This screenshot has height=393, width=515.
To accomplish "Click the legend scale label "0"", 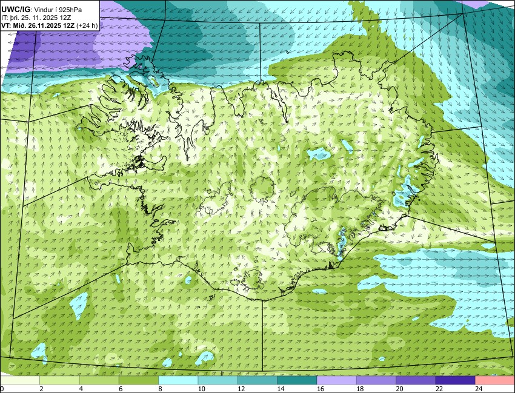I will coord(2,389).
